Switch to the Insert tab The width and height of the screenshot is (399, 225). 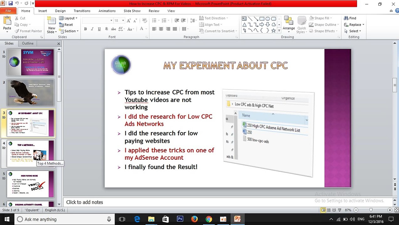pos(43,11)
